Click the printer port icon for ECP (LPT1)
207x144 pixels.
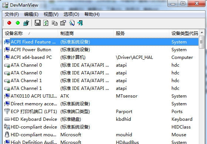pyautogui.click(x=7, y=111)
